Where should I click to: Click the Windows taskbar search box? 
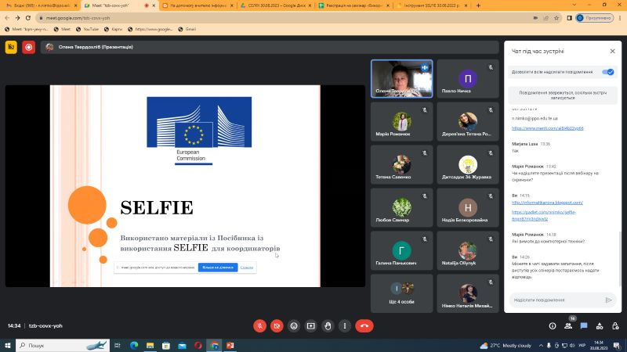[x=63, y=345]
